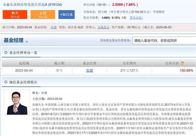Click the orange 定投 button

(x=43, y=15)
